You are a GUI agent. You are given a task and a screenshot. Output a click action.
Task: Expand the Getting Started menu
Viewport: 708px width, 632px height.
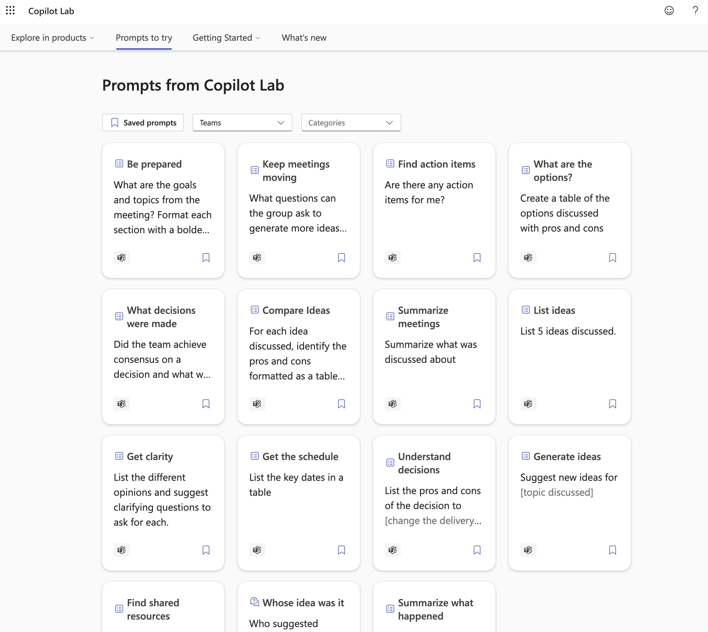(x=226, y=37)
